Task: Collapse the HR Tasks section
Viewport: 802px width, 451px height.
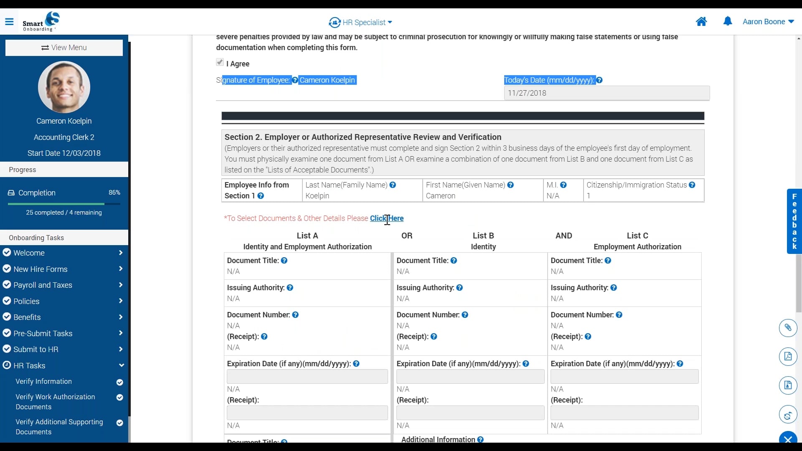Action: (121, 365)
